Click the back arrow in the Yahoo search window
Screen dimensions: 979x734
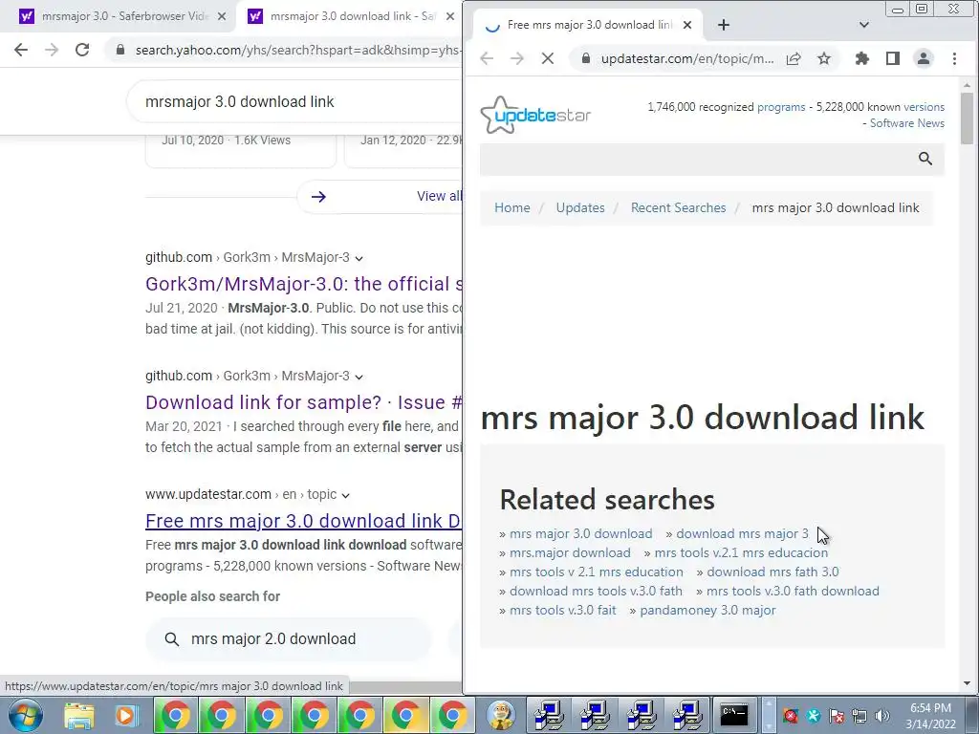pyautogui.click(x=21, y=50)
